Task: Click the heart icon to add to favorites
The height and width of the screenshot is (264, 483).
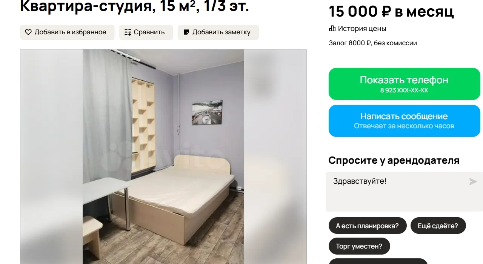Action: [x=28, y=32]
